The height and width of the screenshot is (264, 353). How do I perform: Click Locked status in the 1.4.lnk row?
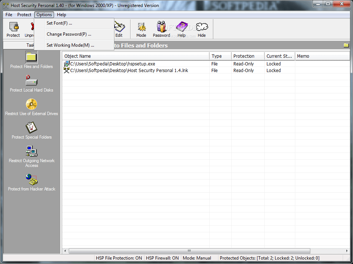(274, 71)
